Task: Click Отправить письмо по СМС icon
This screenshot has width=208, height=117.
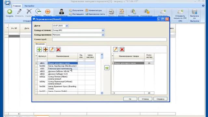Action: pos(180,12)
